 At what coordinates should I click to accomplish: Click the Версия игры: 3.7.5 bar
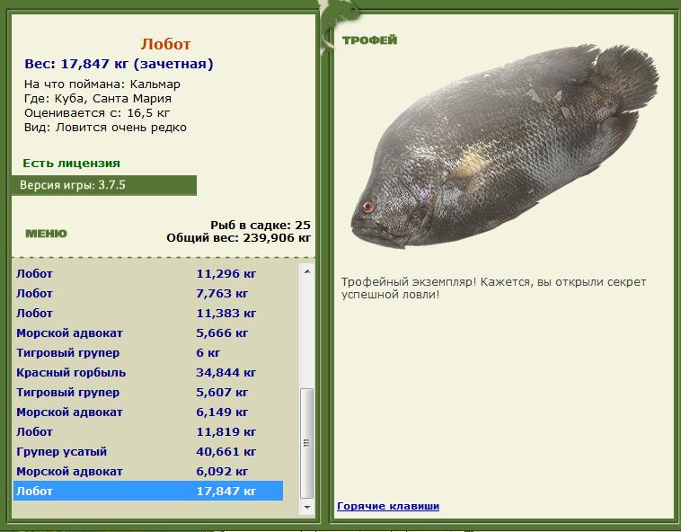point(104,185)
